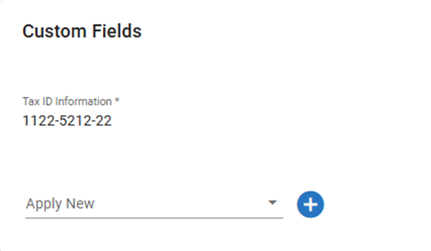Click the word Custom in the section title
431x251 pixels.
[x=54, y=31]
